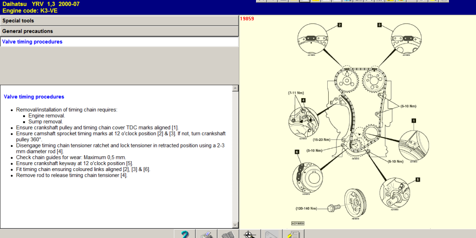Click the line about TDC marks aligned [1]

pos(98,127)
